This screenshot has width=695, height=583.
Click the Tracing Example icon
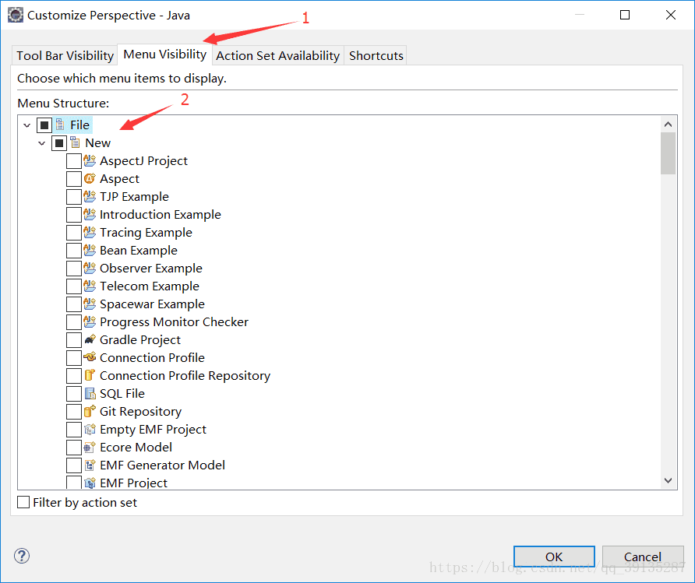click(90, 233)
